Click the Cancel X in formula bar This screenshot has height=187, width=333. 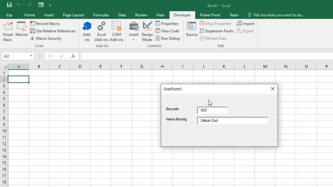[50, 56]
